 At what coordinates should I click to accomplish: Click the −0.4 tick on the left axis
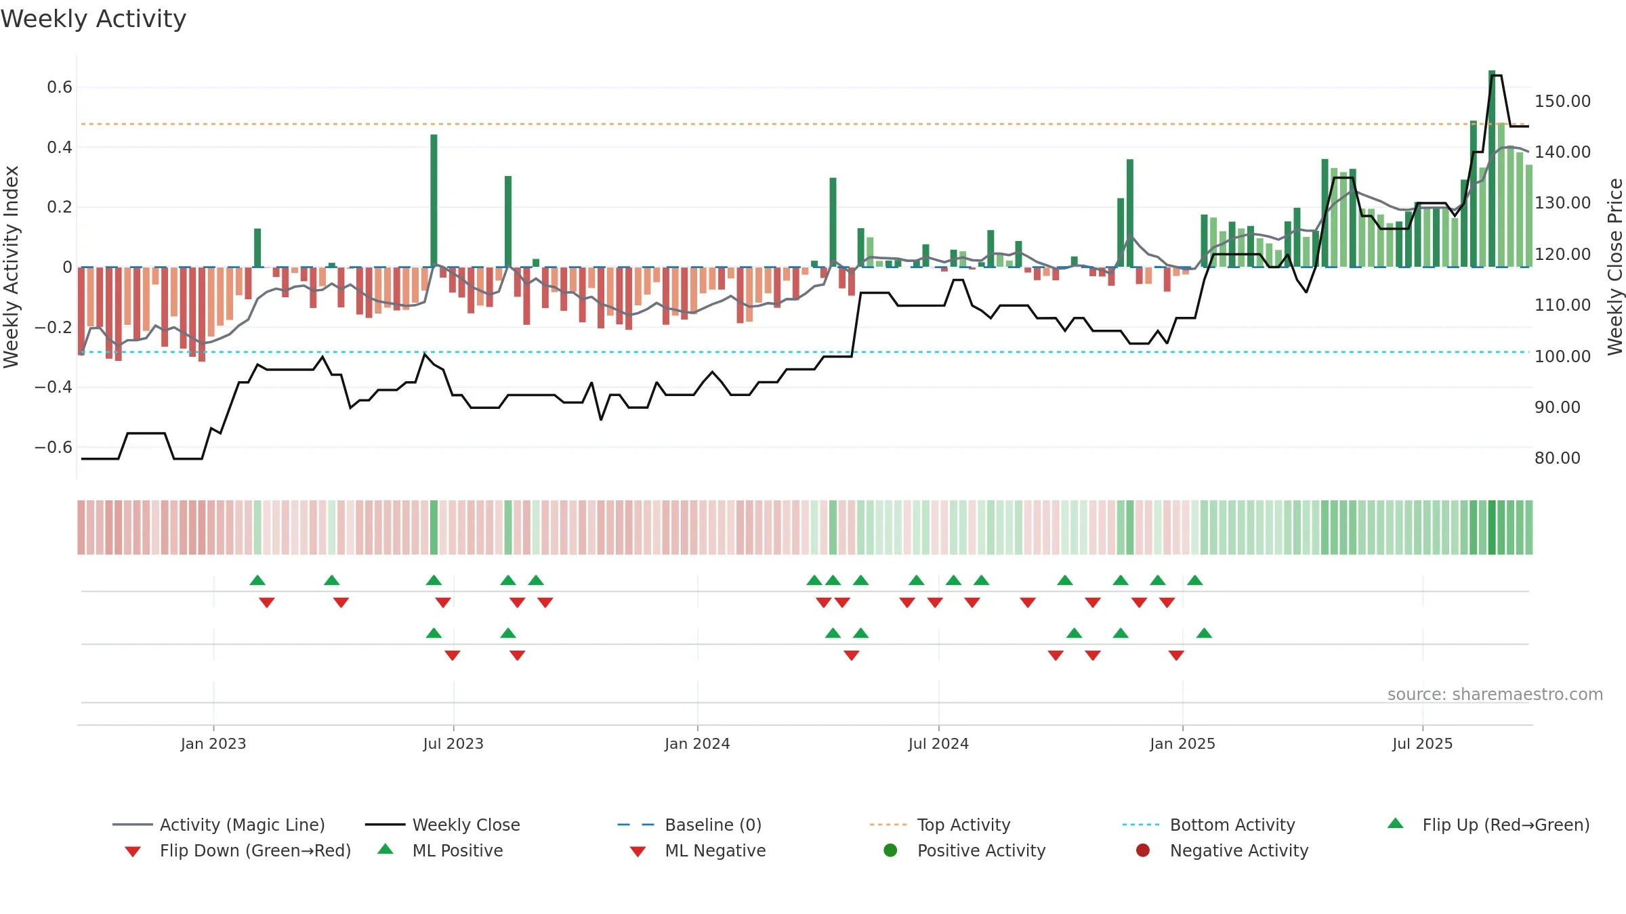click(x=53, y=387)
